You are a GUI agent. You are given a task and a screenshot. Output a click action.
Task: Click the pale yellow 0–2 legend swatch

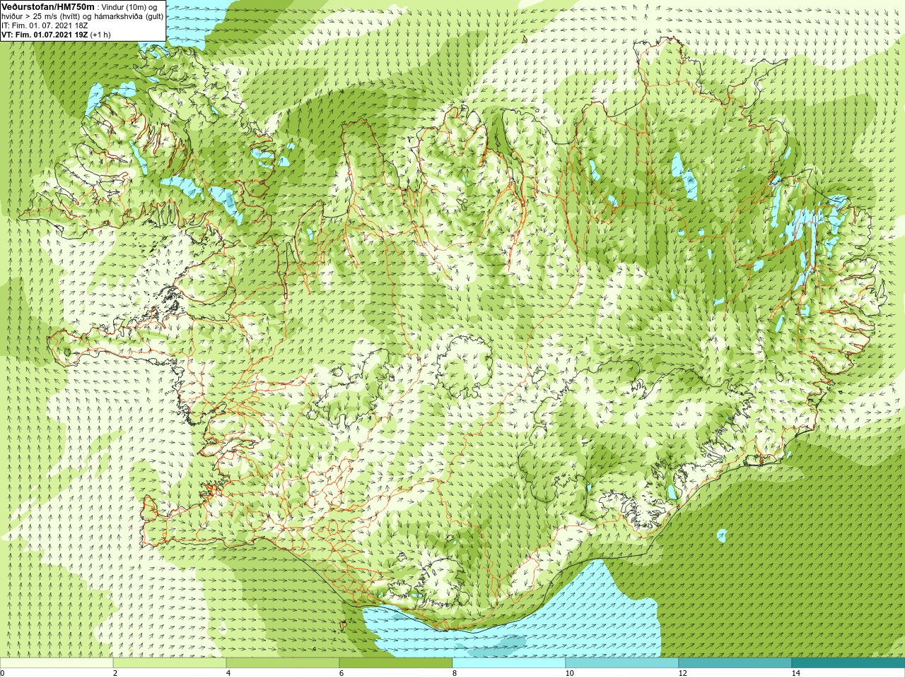coord(57,663)
